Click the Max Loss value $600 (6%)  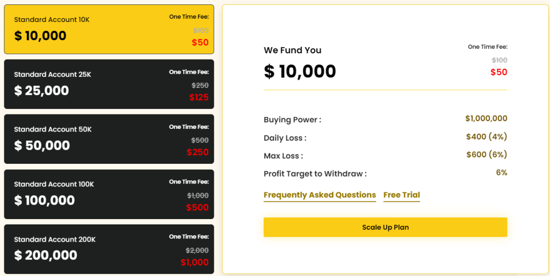(486, 155)
